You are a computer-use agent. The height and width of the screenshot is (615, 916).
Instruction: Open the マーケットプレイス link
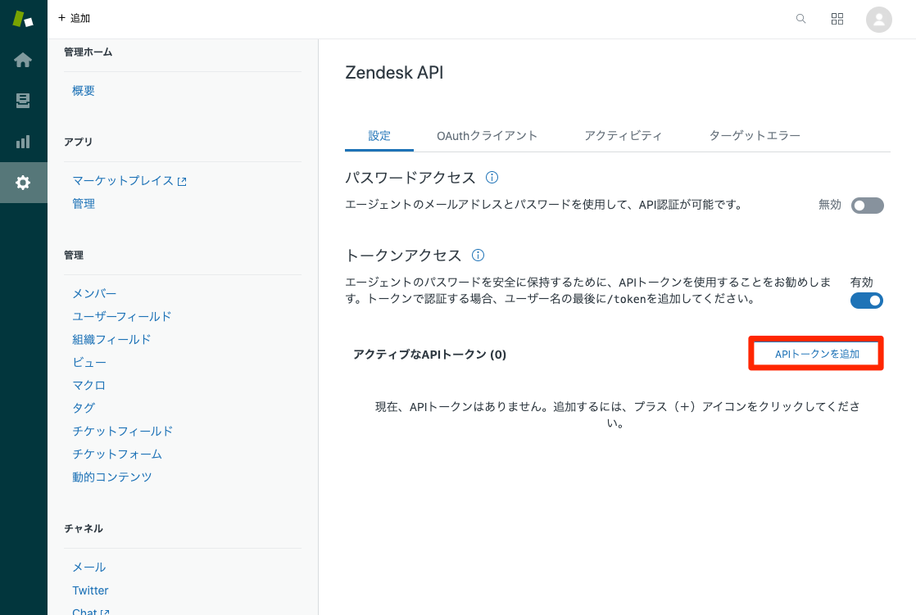[129, 180]
